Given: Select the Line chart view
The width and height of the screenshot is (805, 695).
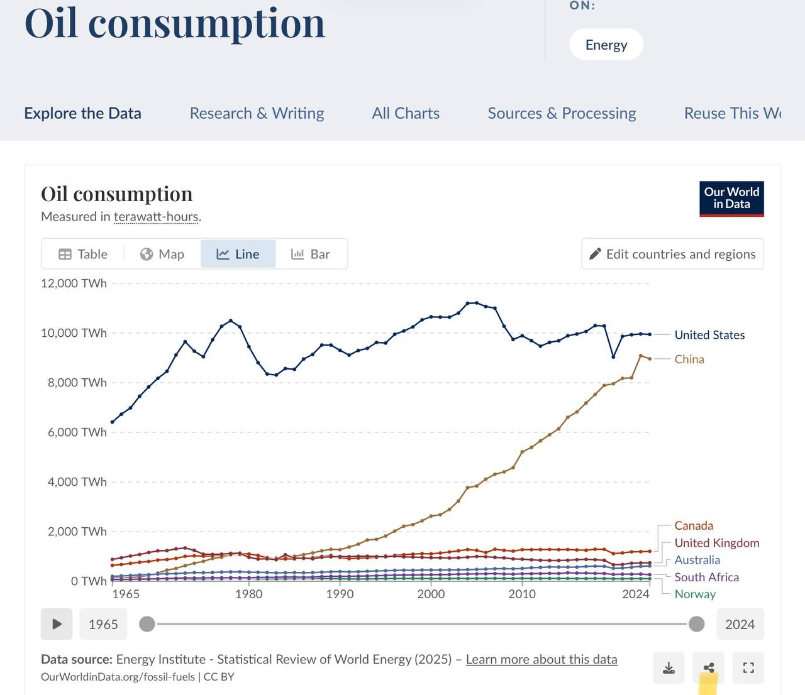Looking at the screenshot, I should (x=238, y=254).
